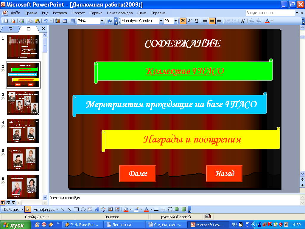Screen dimensions: 305x229
Task: Expand the Undo history arrow
Action: coord(51,21)
